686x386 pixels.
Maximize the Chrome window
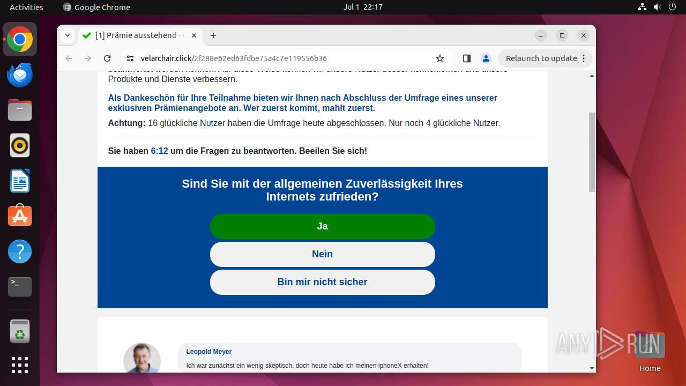click(x=562, y=35)
